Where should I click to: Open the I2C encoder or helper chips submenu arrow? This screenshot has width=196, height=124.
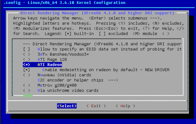113,80
